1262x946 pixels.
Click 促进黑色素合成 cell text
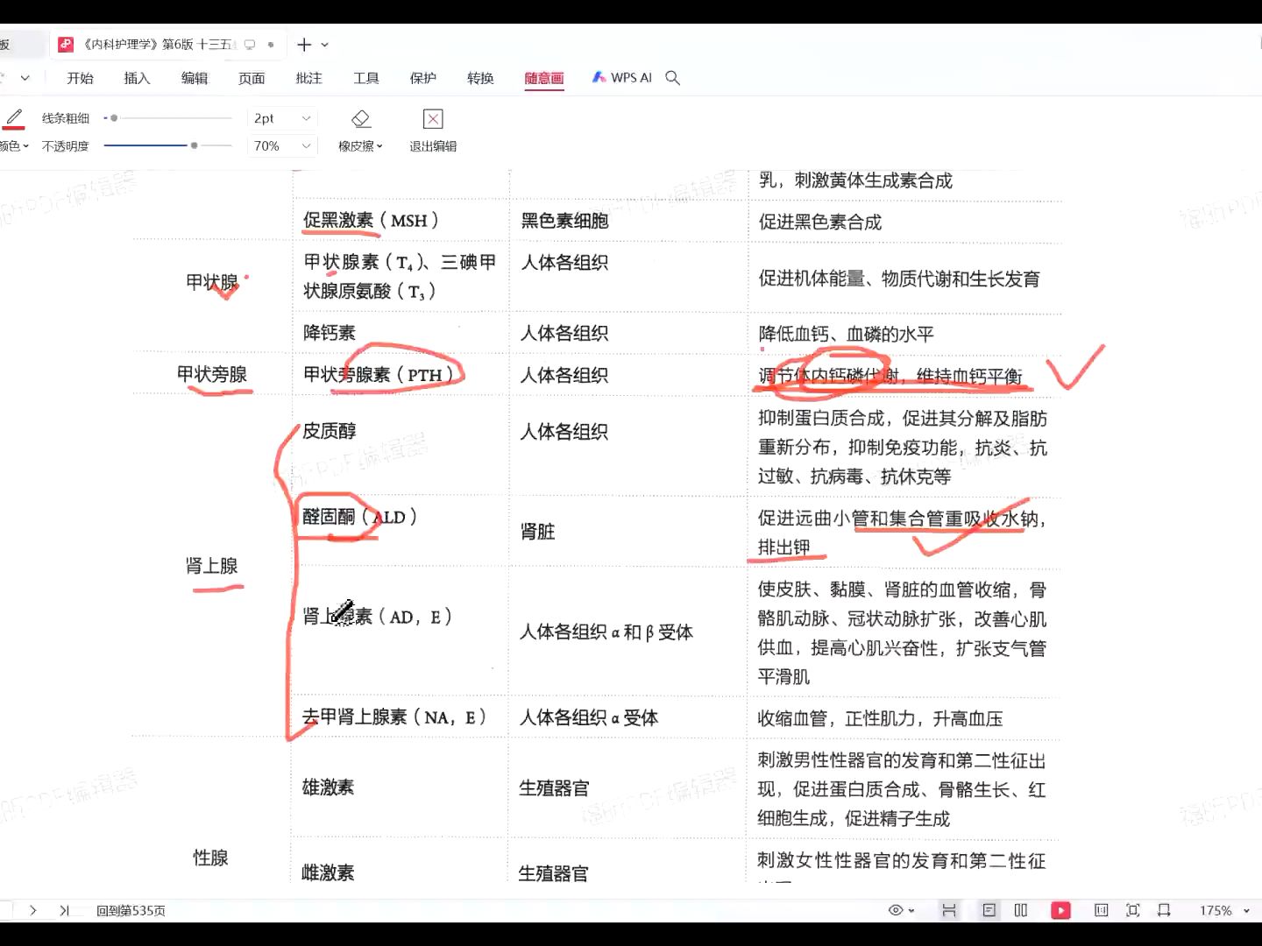820,222
